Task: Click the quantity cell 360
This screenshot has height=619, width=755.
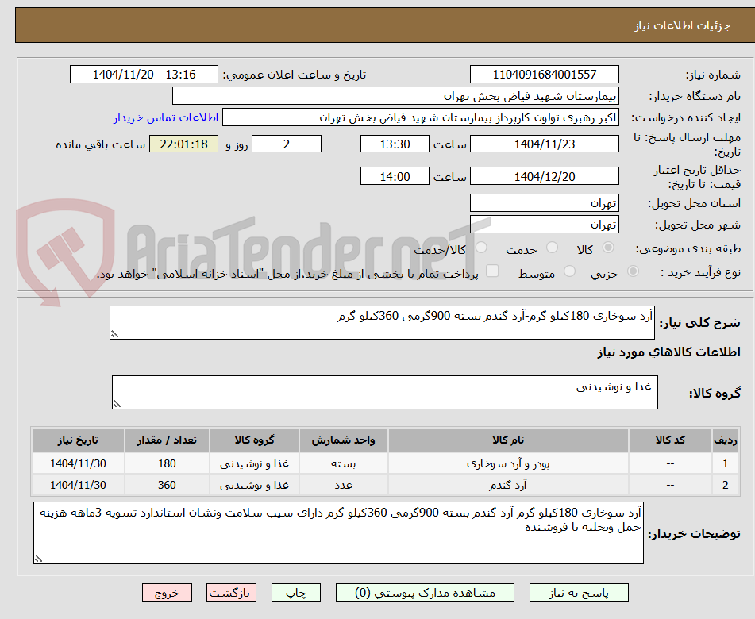Action: pyautogui.click(x=167, y=485)
